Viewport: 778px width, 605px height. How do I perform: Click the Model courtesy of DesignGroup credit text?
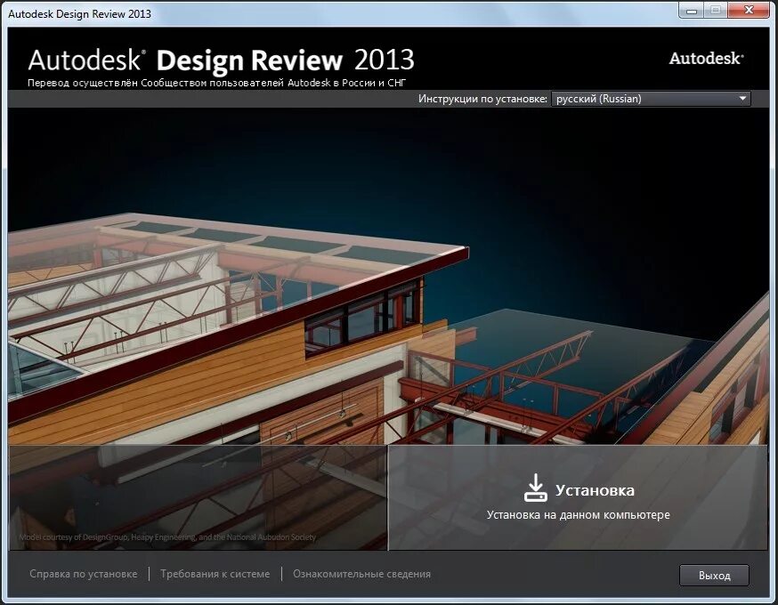coord(167,537)
